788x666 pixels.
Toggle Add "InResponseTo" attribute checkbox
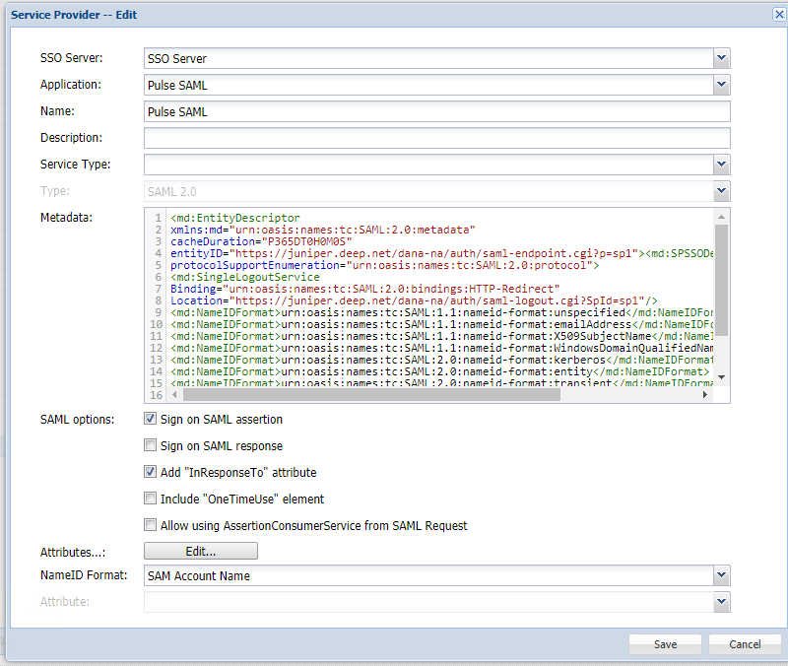pos(151,472)
